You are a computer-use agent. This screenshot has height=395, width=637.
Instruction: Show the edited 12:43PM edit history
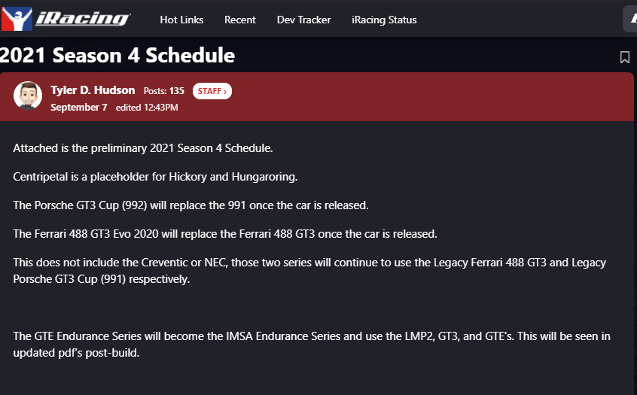[x=147, y=107]
